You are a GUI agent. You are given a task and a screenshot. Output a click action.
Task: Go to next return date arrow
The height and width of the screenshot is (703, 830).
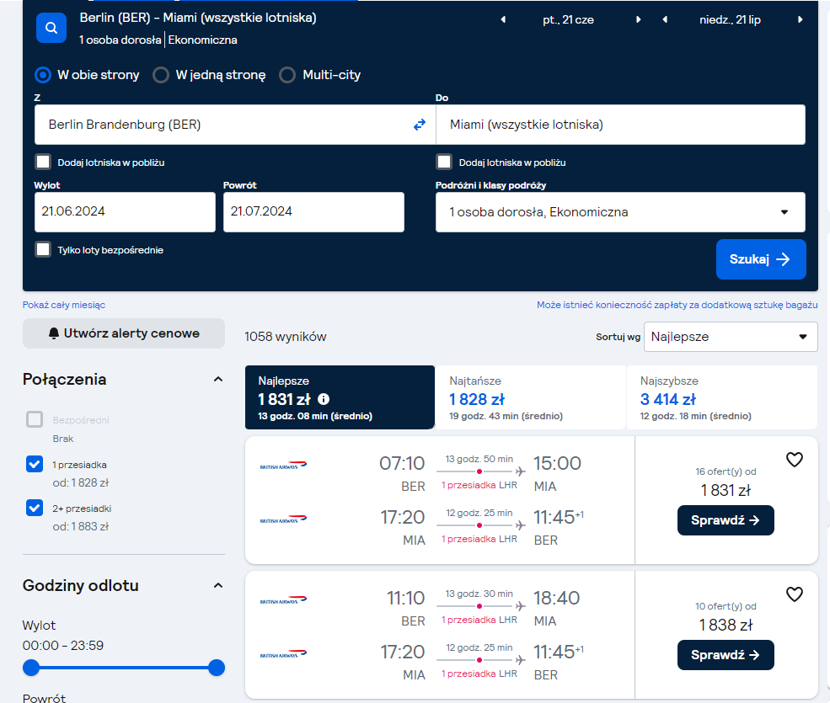point(801,19)
